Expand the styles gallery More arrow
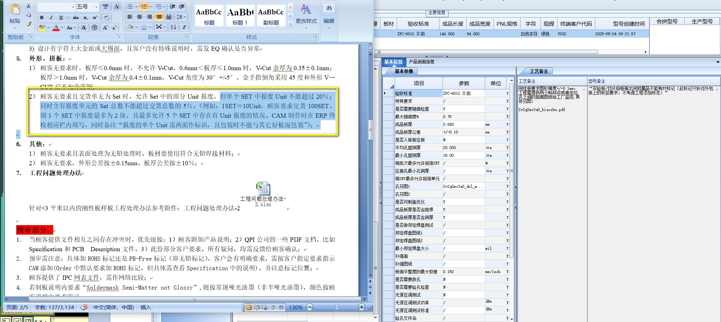721x322 pixels. pyautogui.click(x=291, y=24)
